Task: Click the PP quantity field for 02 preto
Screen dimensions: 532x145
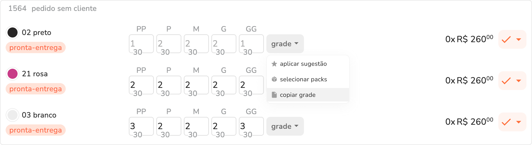Action: (x=141, y=44)
